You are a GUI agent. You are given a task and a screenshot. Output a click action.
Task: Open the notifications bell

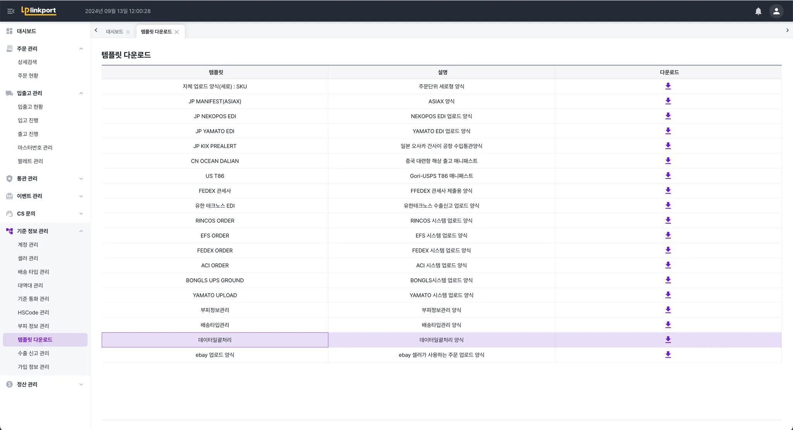tap(758, 11)
